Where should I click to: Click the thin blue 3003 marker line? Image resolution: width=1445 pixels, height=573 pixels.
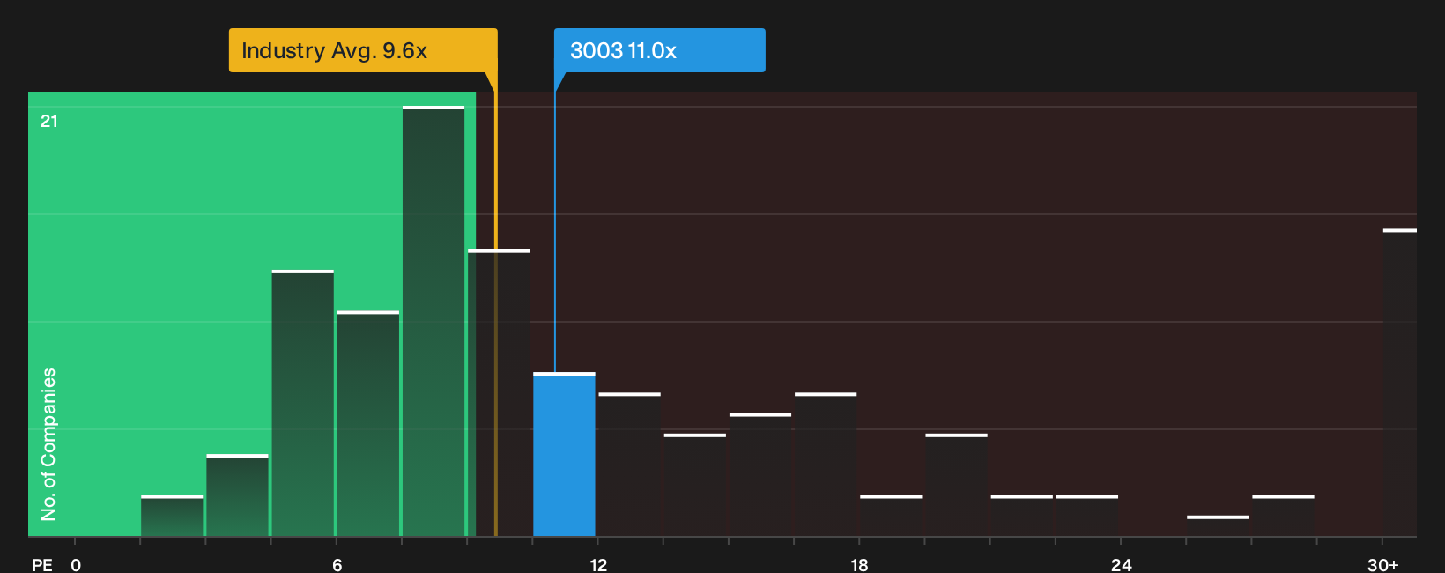(x=555, y=231)
